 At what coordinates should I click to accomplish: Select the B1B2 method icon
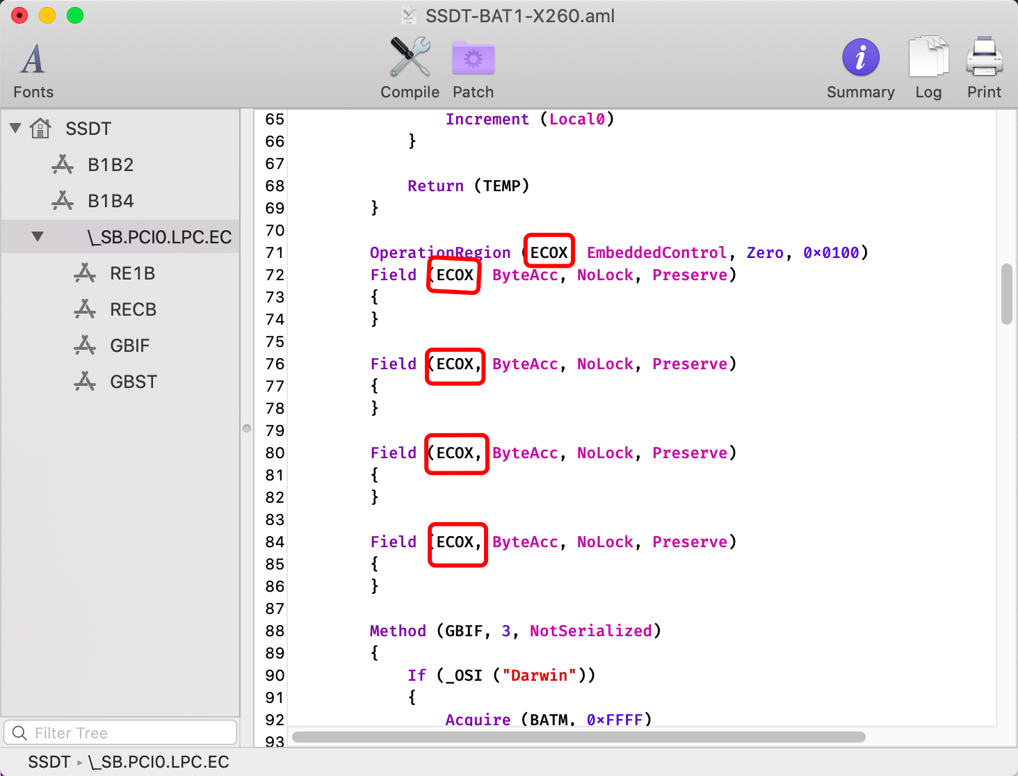point(63,164)
